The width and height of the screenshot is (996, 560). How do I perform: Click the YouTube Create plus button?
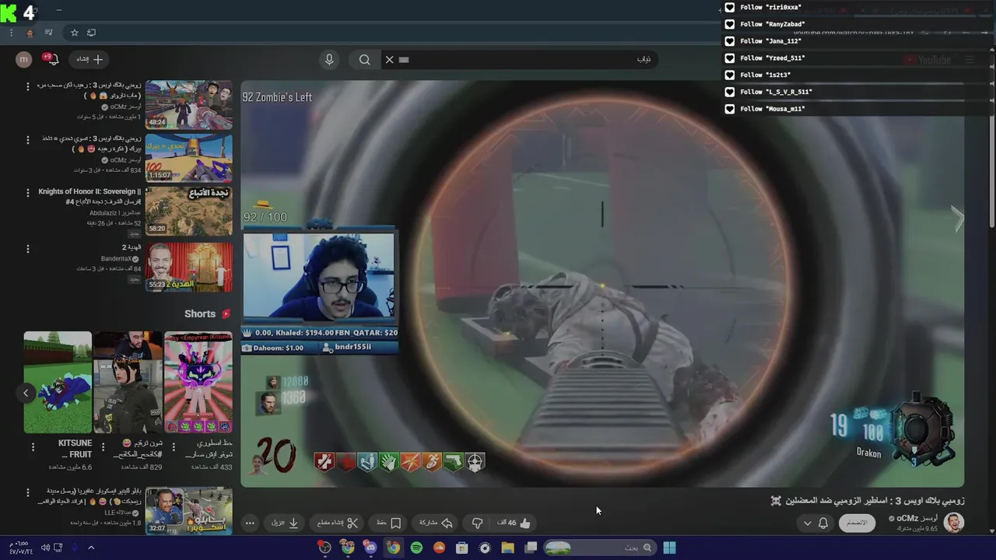click(x=89, y=59)
